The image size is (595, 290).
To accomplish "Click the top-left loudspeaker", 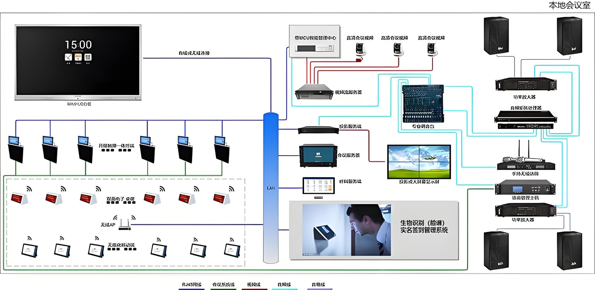I will 496,36.
